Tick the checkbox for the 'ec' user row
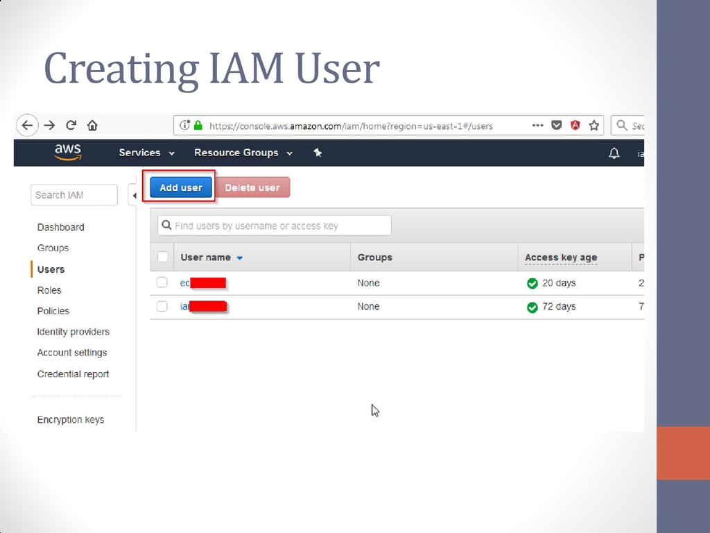The height and width of the screenshot is (533, 710). 162,282
